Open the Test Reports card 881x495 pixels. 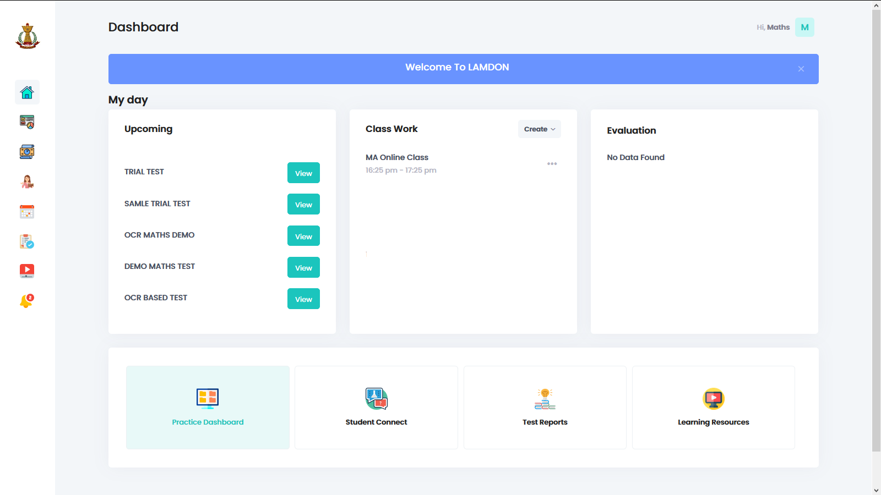pos(545,408)
